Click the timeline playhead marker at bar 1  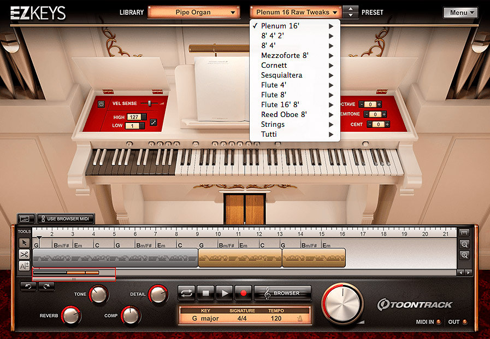(39, 238)
